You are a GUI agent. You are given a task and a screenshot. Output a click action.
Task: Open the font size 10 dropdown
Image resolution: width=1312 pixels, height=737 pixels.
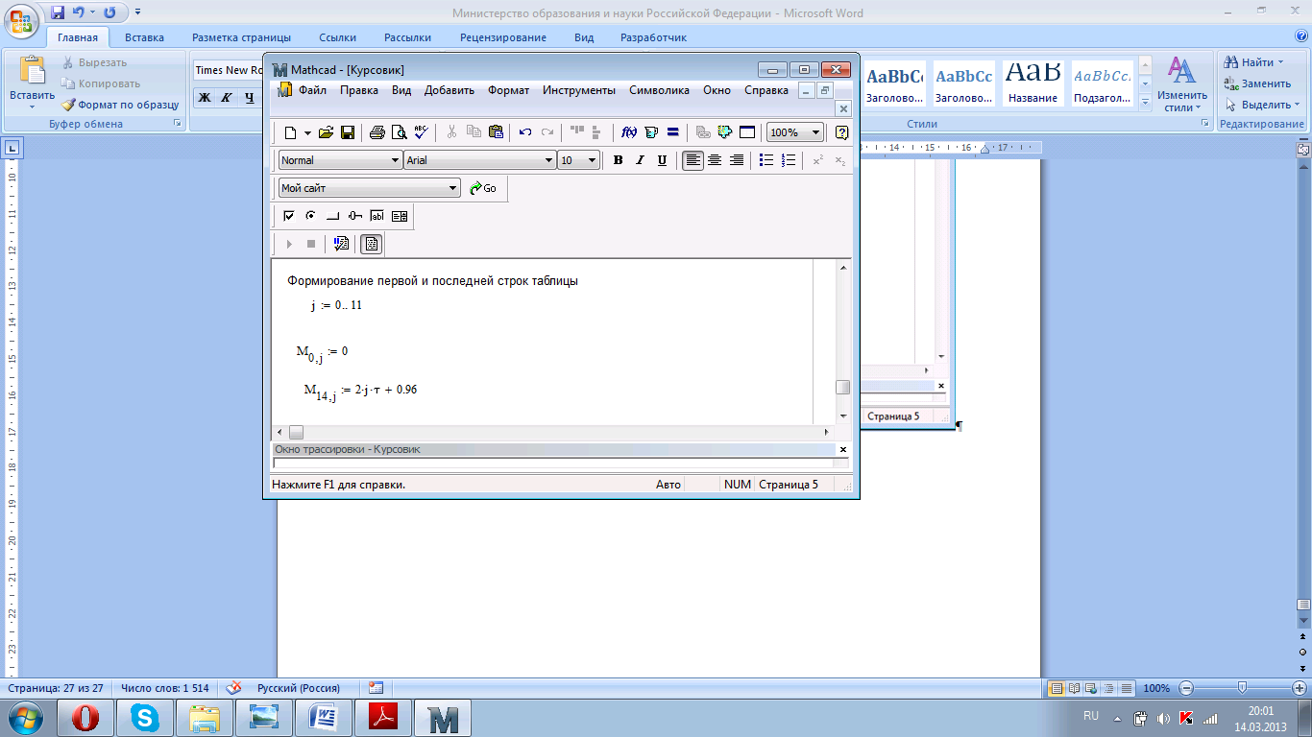point(592,160)
